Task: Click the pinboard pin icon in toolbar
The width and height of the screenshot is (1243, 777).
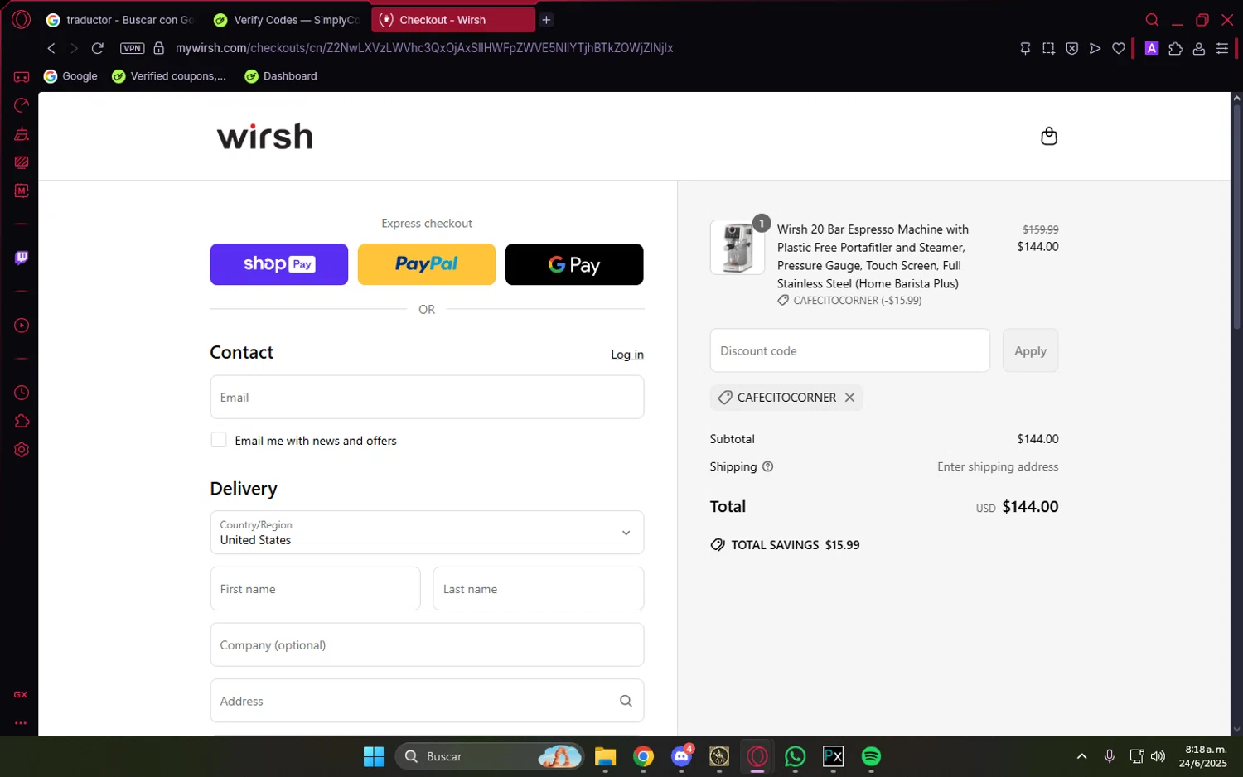Action: pyautogui.click(x=1025, y=48)
